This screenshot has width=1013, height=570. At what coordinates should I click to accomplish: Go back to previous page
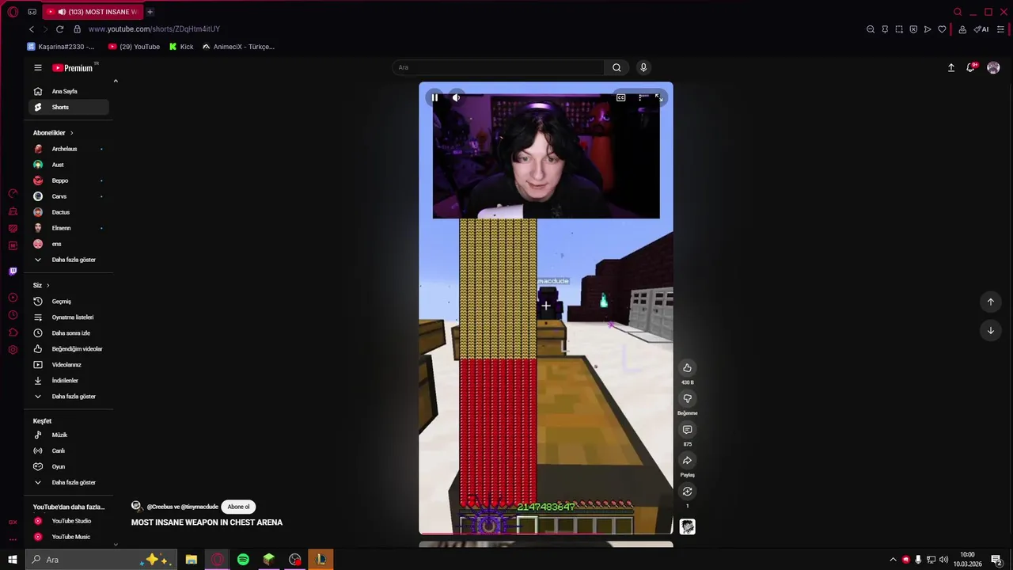click(32, 29)
